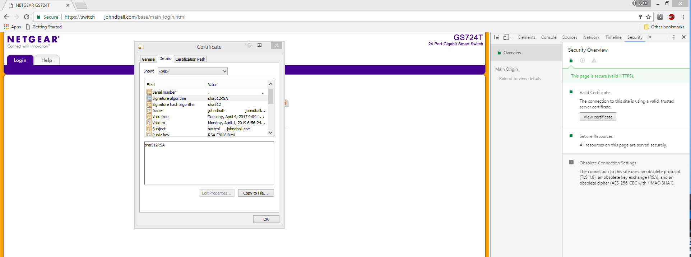691x257 pixels.
Task: Select the Signature algorithm row
Action: (x=207, y=98)
